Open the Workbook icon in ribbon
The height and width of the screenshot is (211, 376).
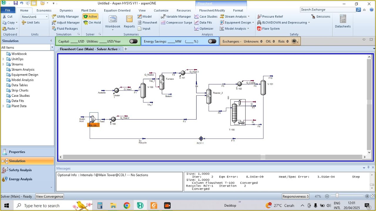click(x=113, y=22)
